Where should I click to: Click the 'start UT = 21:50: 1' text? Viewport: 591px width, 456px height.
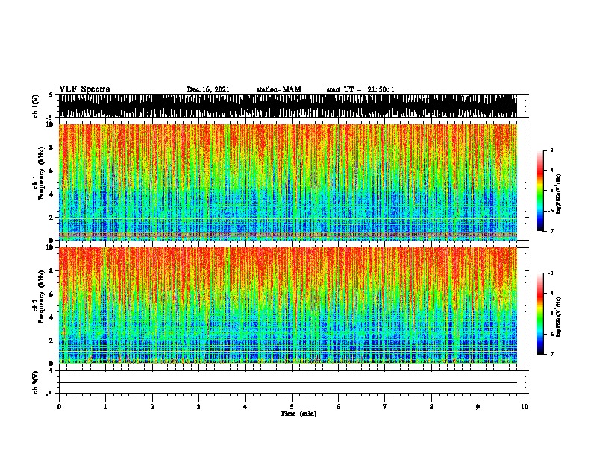[x=360, y=89]
